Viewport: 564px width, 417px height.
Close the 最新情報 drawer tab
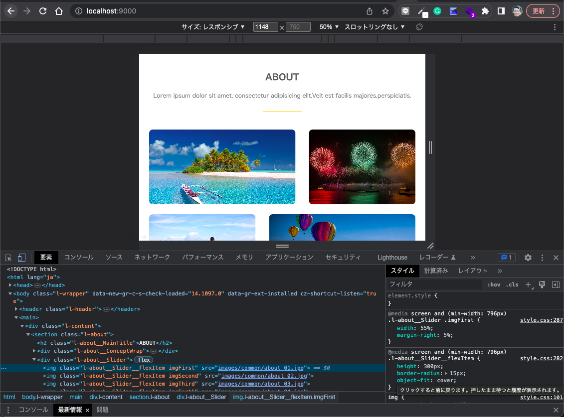point(87,410)
